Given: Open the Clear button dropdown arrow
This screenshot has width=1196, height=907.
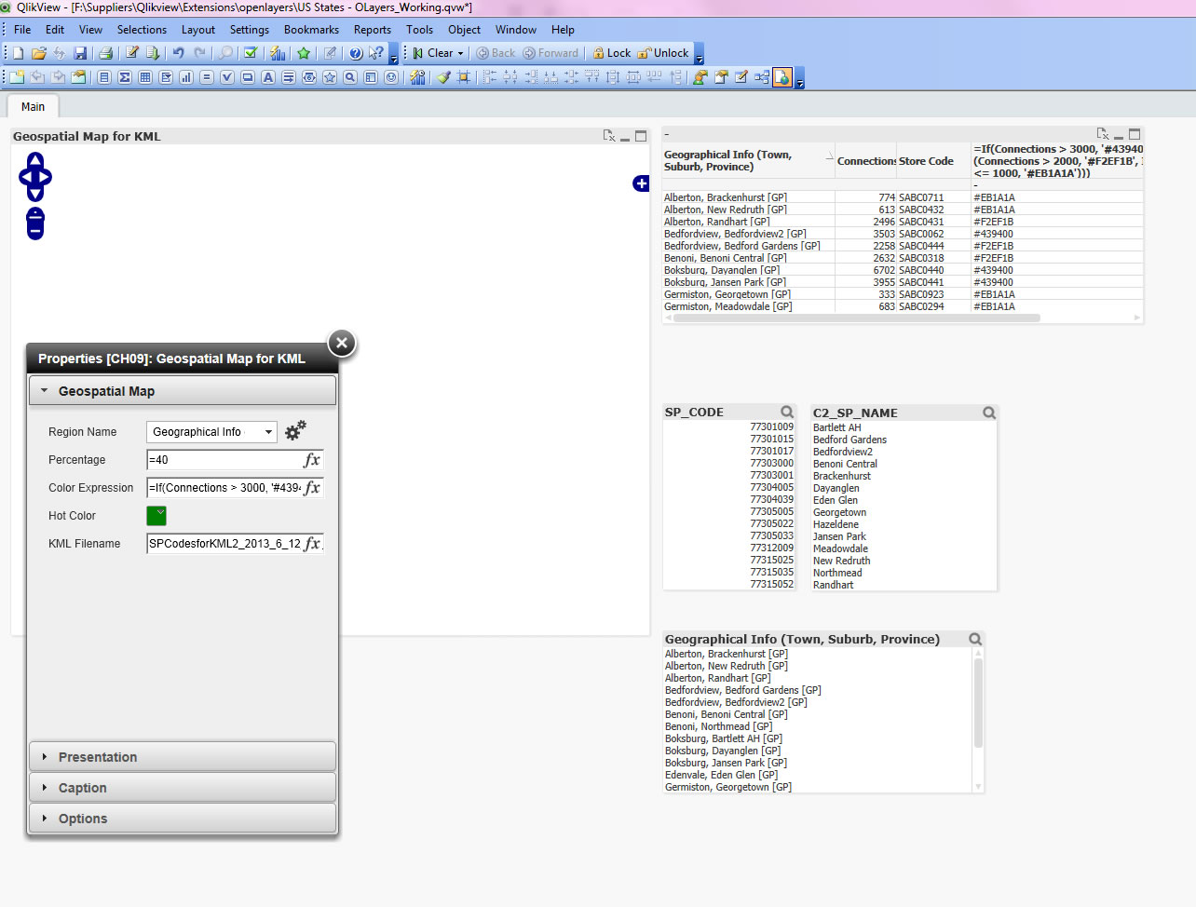Looking at the screenshot, I should point(460,53).
